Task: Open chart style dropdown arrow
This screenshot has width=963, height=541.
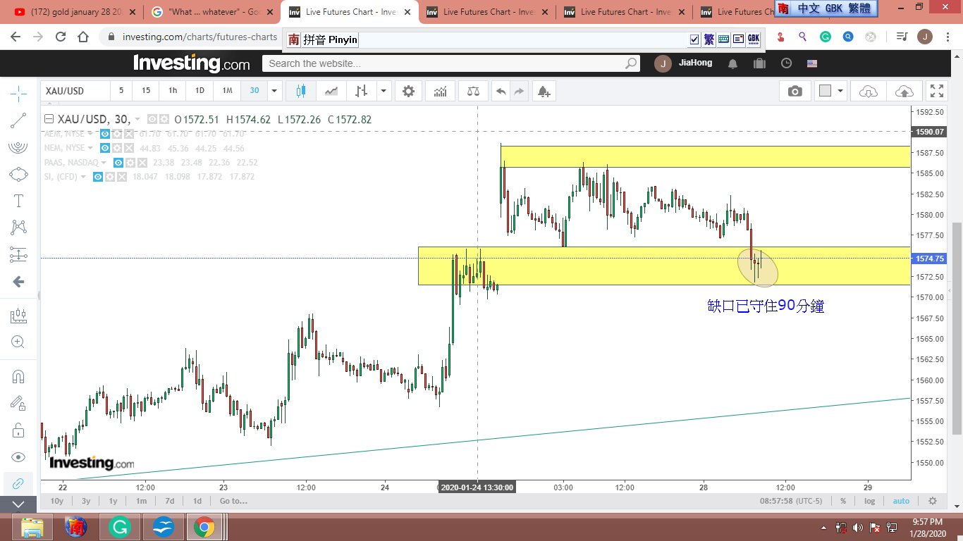Action: click(x=384, y=91)
